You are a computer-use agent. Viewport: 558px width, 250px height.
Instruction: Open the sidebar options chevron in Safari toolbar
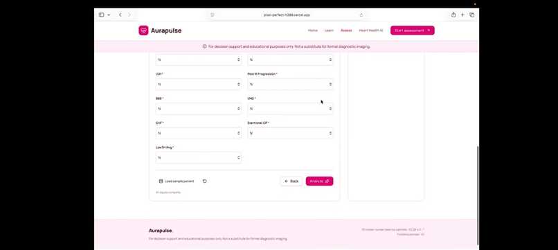[109, 15]
